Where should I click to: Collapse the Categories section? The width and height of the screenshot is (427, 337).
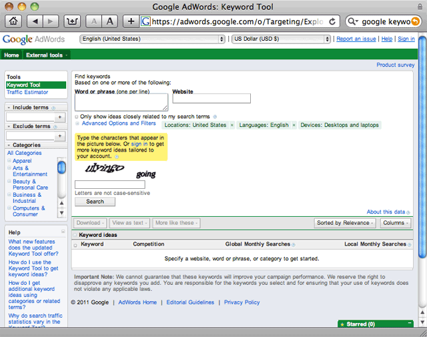[9, 145]
